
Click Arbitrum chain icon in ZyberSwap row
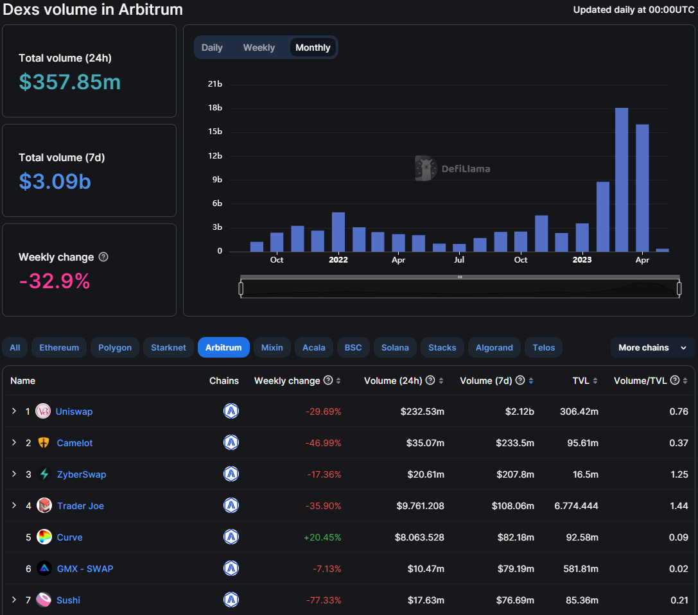point(231,474)
